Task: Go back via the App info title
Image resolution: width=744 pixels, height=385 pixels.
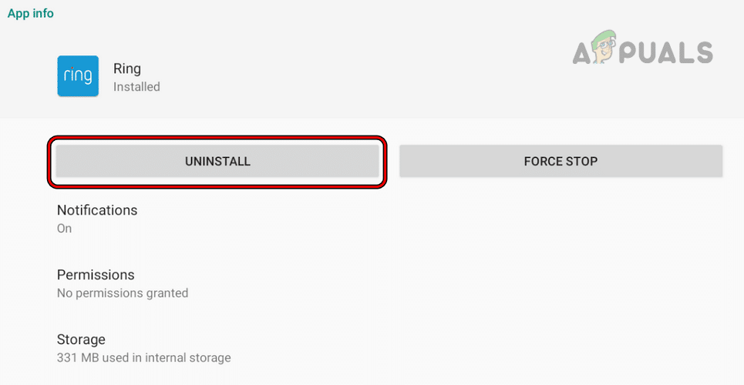Action: (x=30, y=13)
